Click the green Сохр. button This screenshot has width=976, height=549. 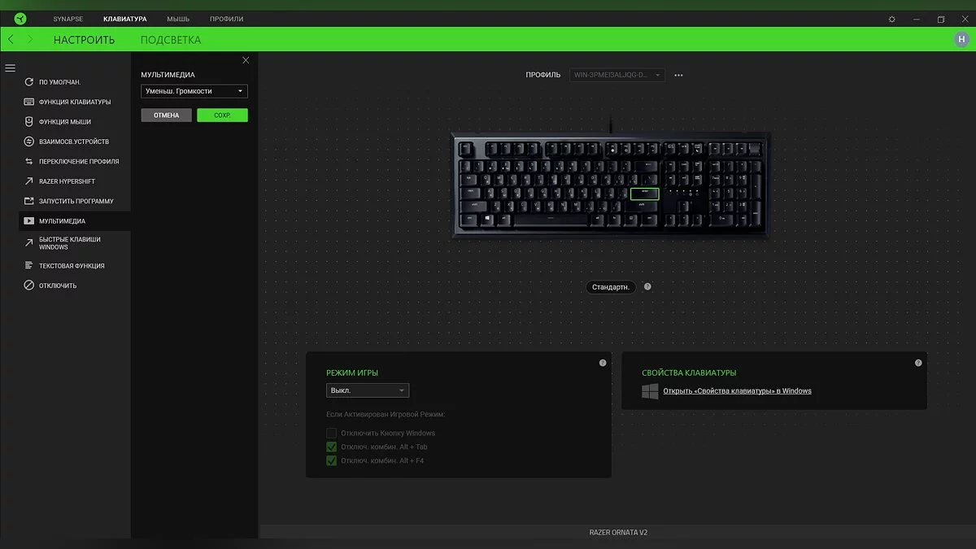pyautogui.click(x=222, y=115)
